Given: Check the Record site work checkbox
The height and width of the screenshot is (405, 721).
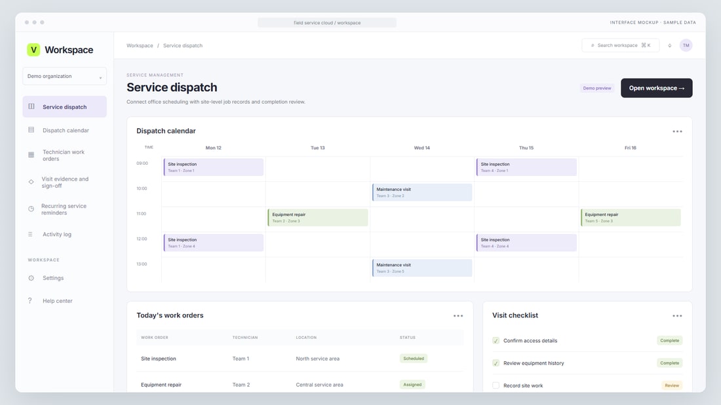Looking at the screenshot, I should pyautogui.click(x=496, y=385).
